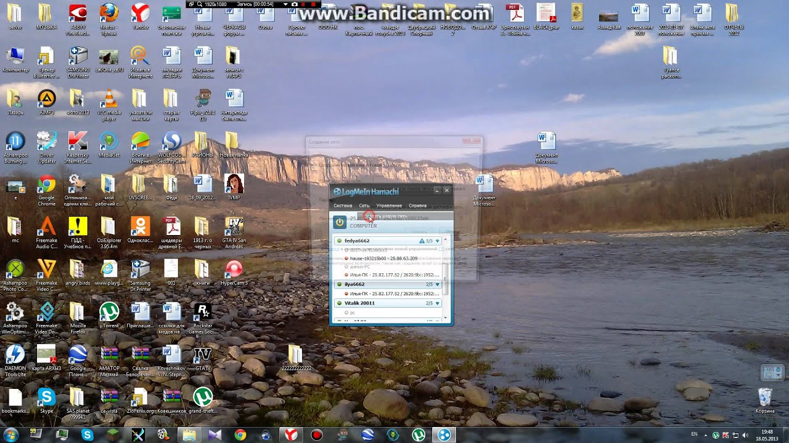
Task: Open GTA IV San Andreas desktop icon
Action: pos(234,233)
